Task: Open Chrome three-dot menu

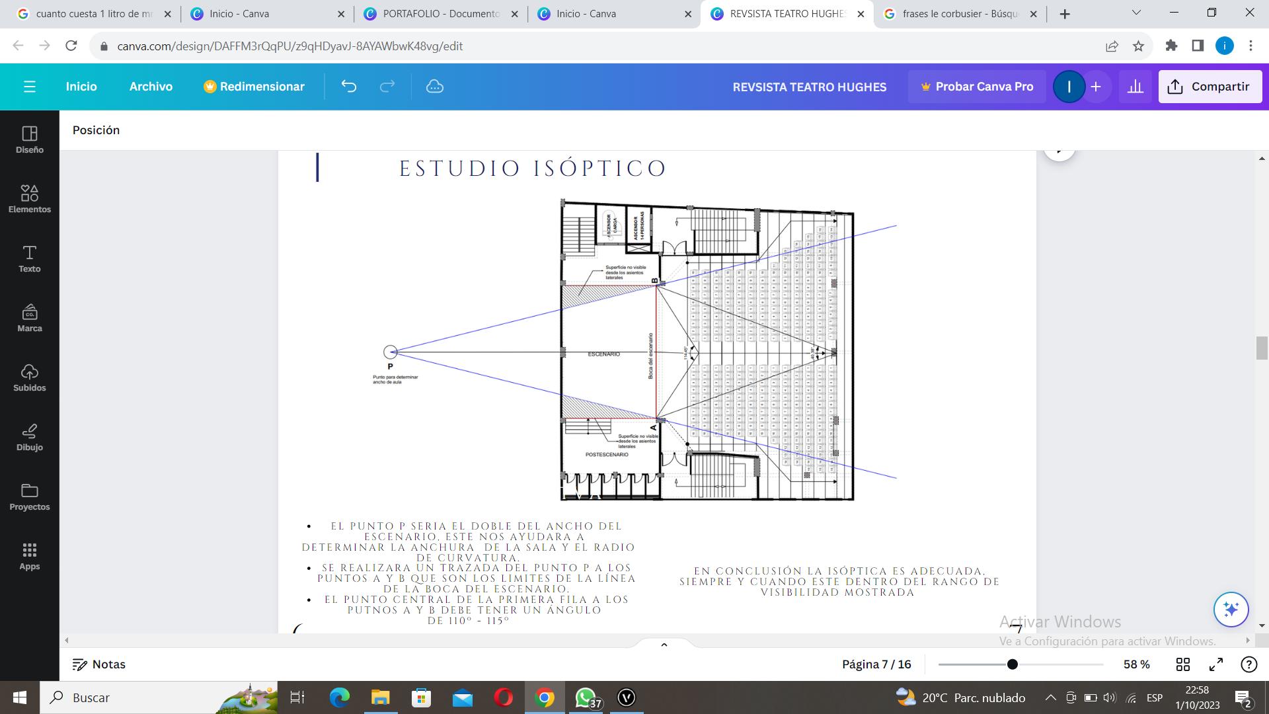Action: [1250, 46]
